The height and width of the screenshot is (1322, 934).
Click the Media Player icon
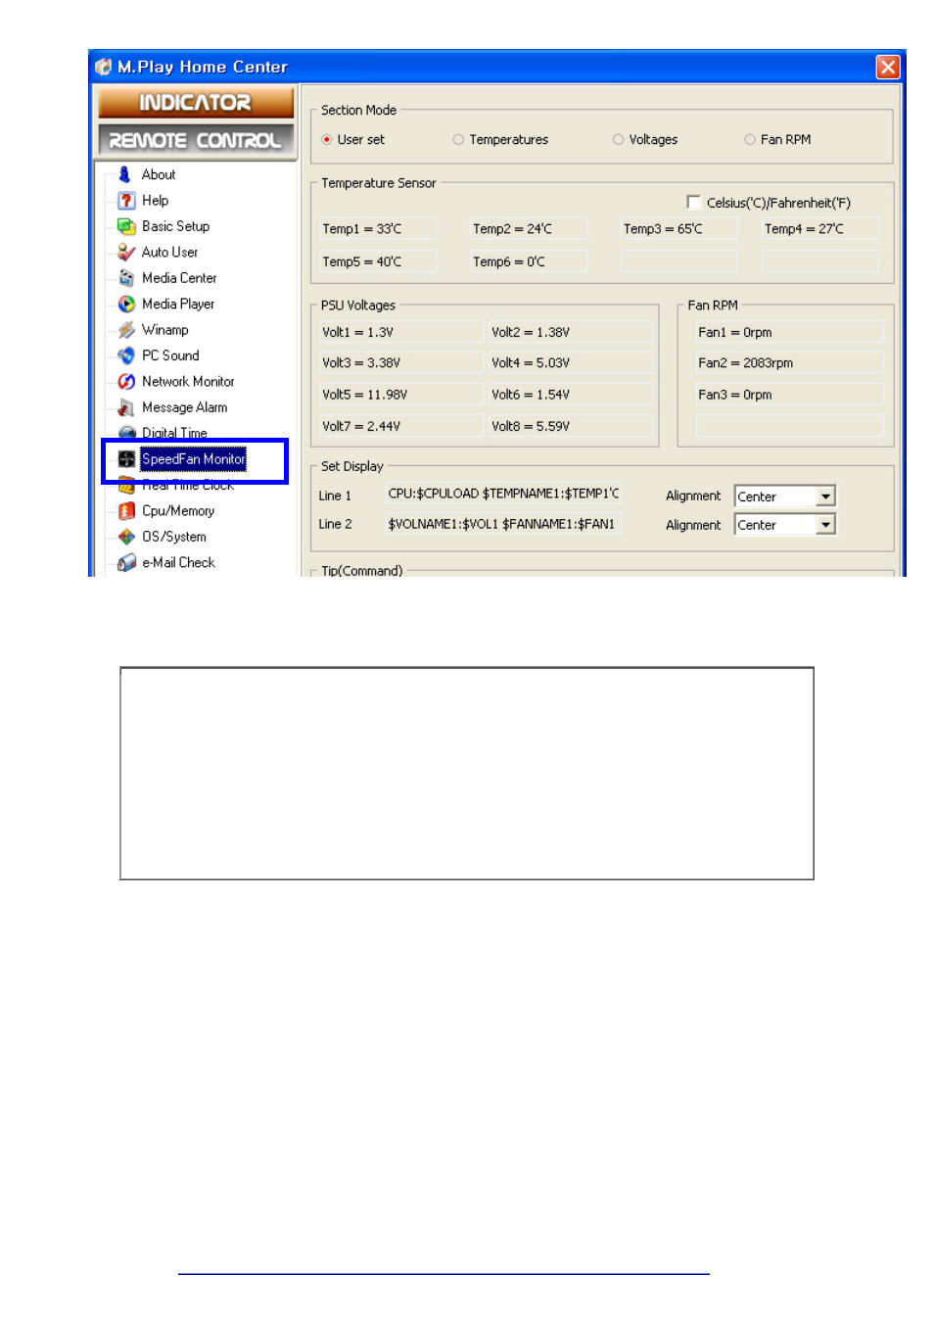click(126, 305)
